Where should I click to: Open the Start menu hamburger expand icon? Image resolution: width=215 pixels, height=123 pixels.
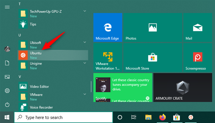(x=7, y=7)
